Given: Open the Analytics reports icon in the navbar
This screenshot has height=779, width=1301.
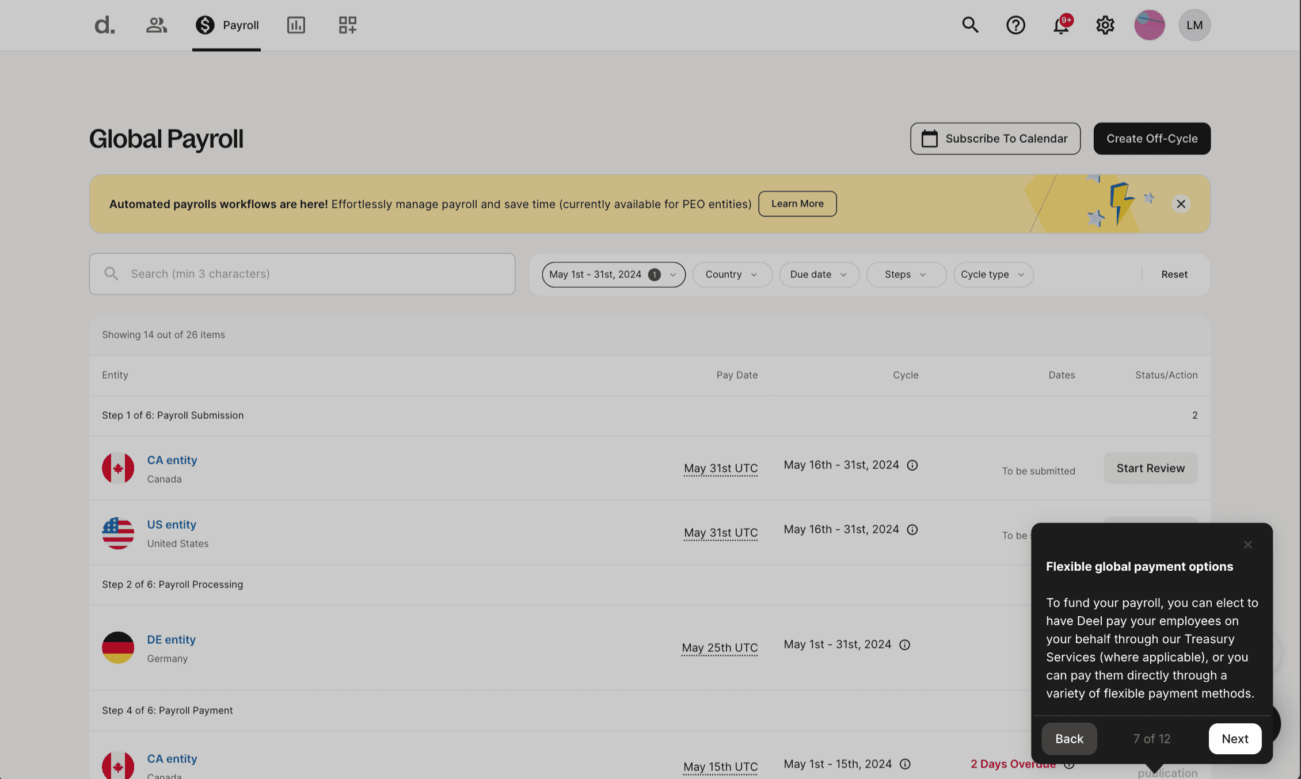Looking at the screenshot, I should pos(296,25).
